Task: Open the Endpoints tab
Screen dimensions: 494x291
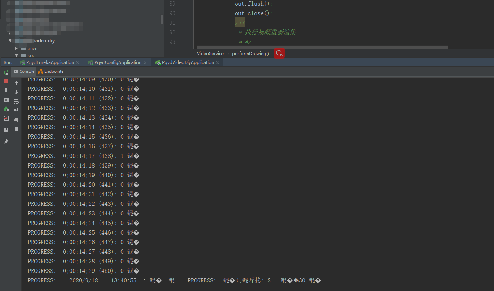Action: click(x=51, y=71)
